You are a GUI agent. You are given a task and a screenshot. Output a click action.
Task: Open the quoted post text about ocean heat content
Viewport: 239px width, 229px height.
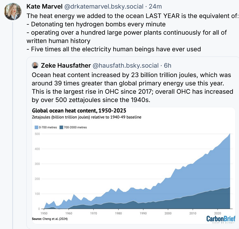(132, 87)
